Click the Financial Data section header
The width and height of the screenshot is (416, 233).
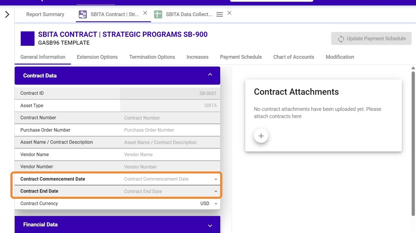pyautogui.click(x=117, y=225)
